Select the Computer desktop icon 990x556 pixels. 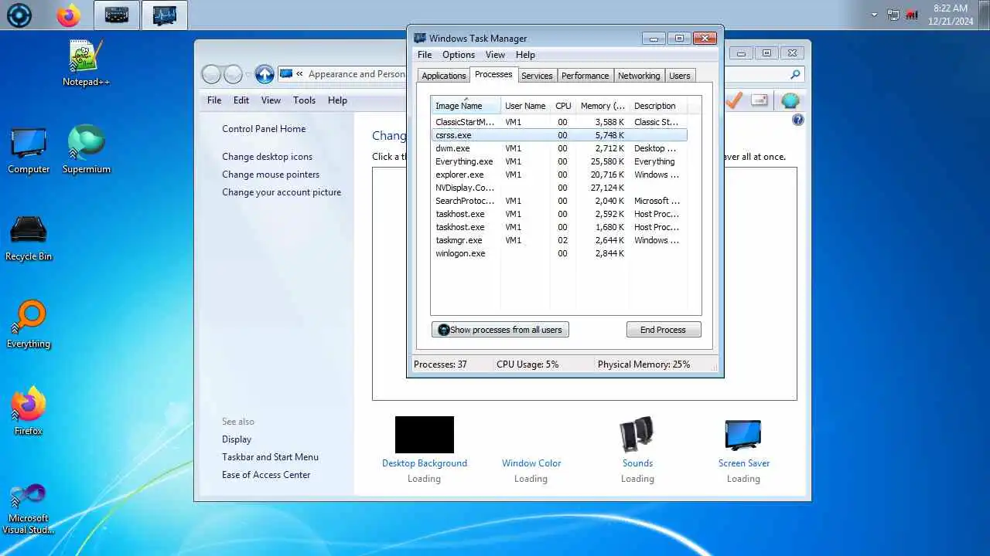tap(29, 151)
